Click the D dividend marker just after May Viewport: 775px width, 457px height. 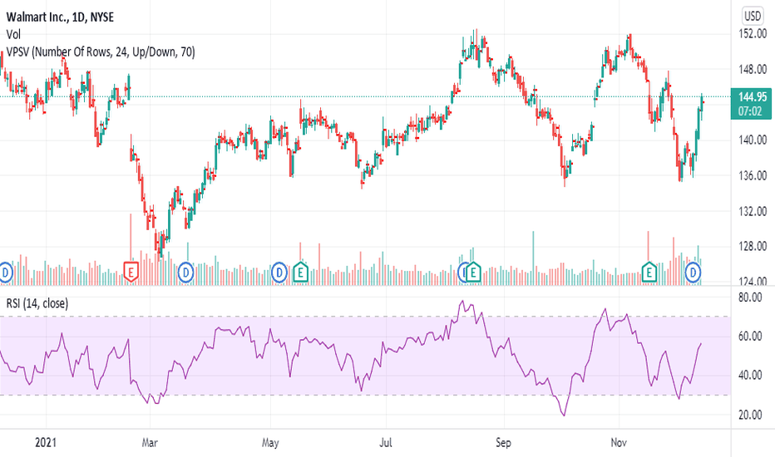(x=279, y=273)
